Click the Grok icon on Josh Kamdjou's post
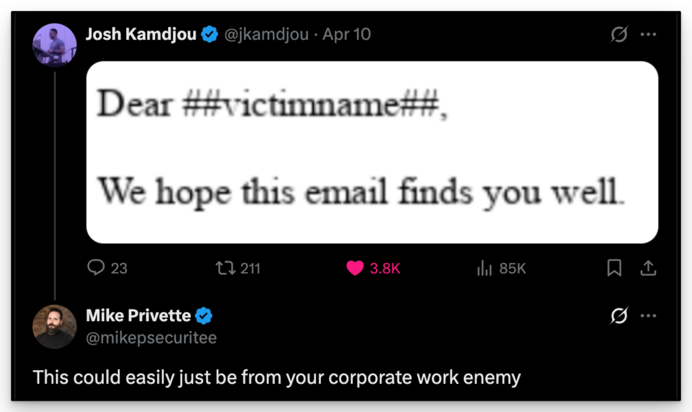 (619, 35)
